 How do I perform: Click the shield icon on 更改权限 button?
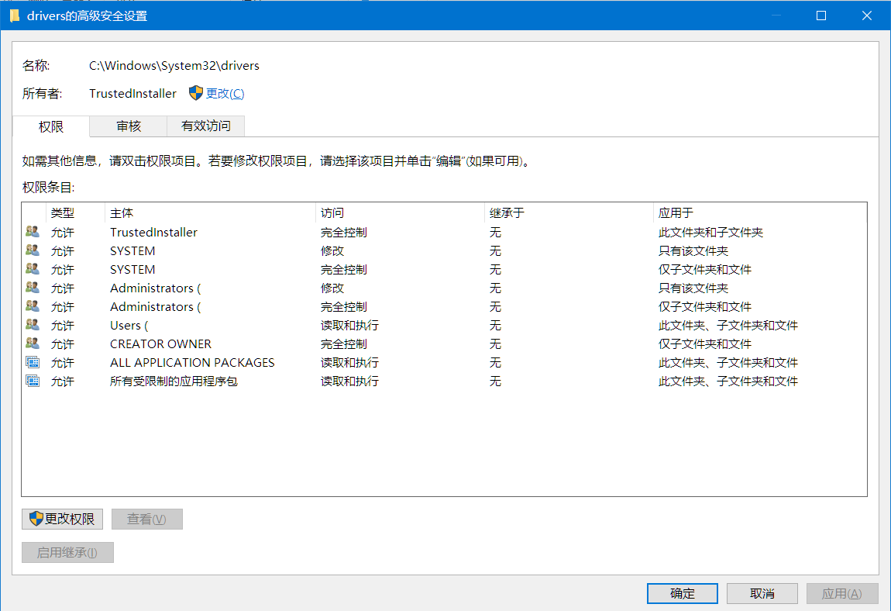click(x=34, y=519)
